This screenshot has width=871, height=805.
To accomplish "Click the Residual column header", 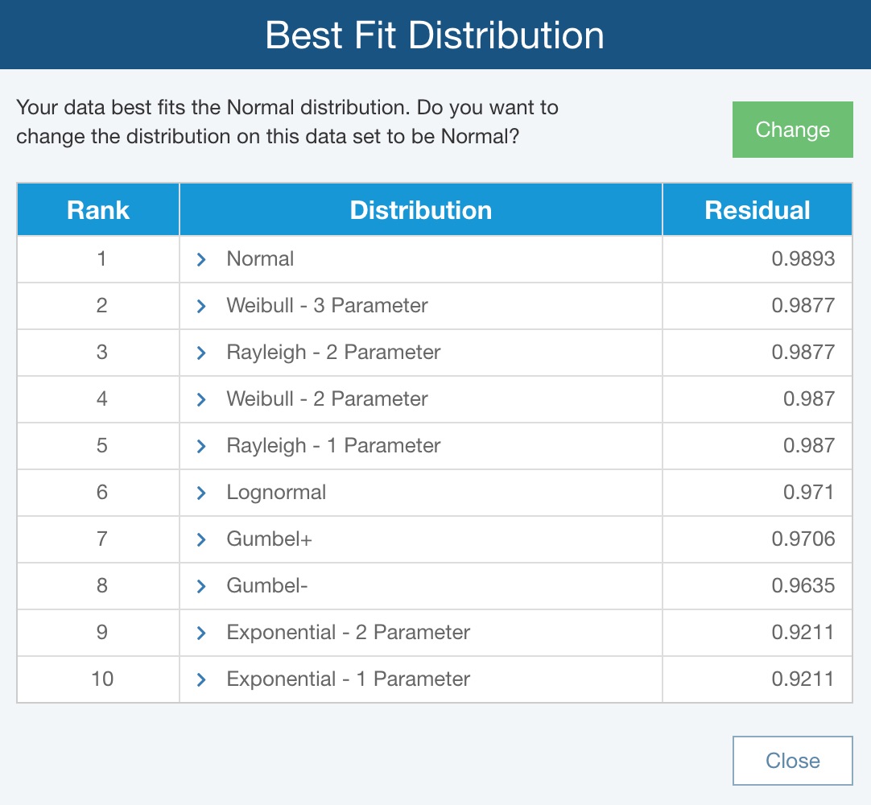I will pos(757,209).
